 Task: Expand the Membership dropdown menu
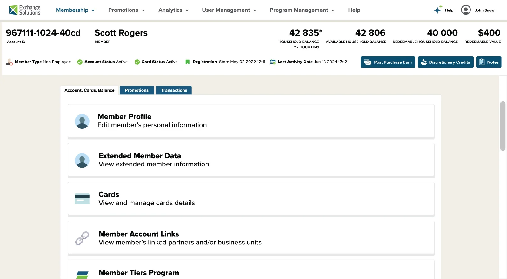point(75,10)
